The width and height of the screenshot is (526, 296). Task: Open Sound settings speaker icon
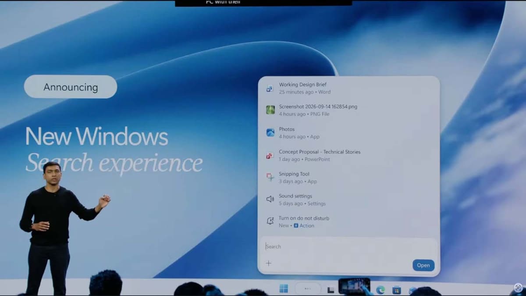[x=270, y=200]
